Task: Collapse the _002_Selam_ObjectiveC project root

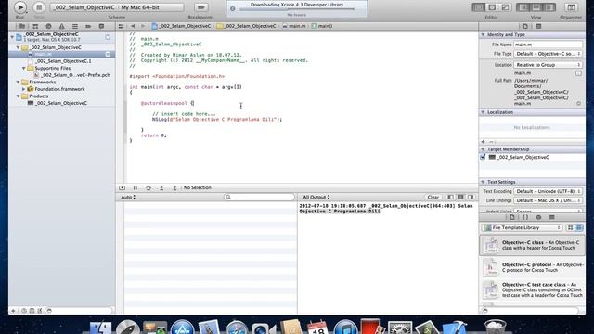Action: click(12, 37)
